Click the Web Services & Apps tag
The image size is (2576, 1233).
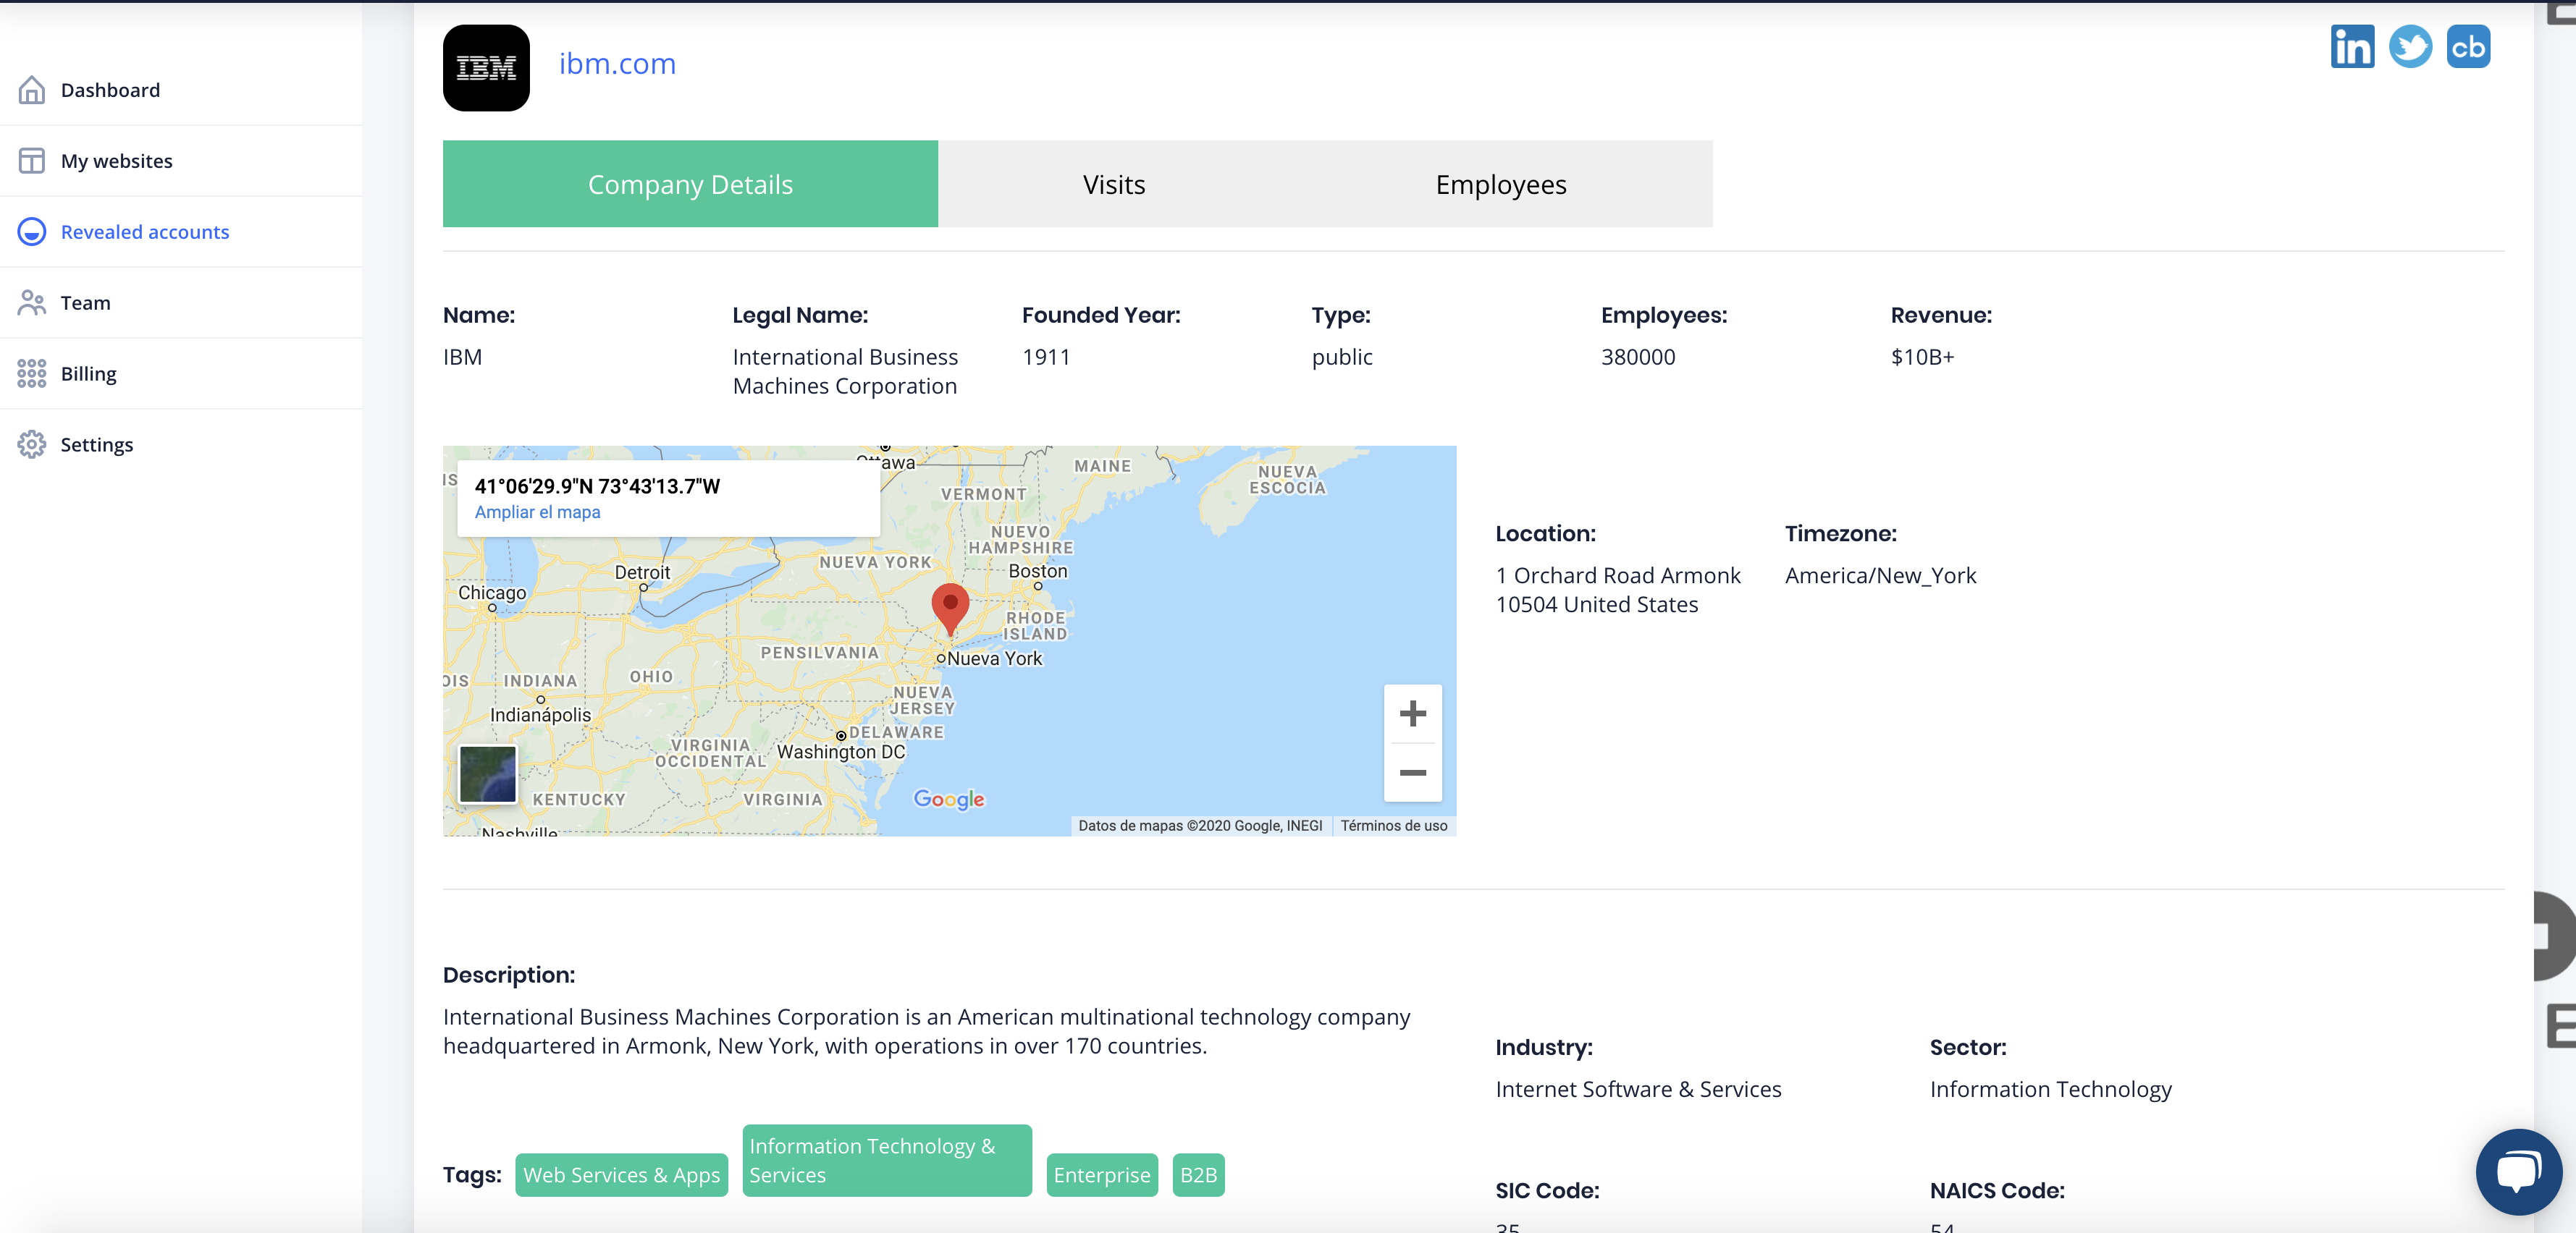pos(621,1175)
